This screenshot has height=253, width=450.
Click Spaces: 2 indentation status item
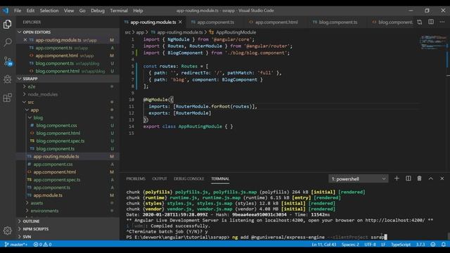coord(350,245)
